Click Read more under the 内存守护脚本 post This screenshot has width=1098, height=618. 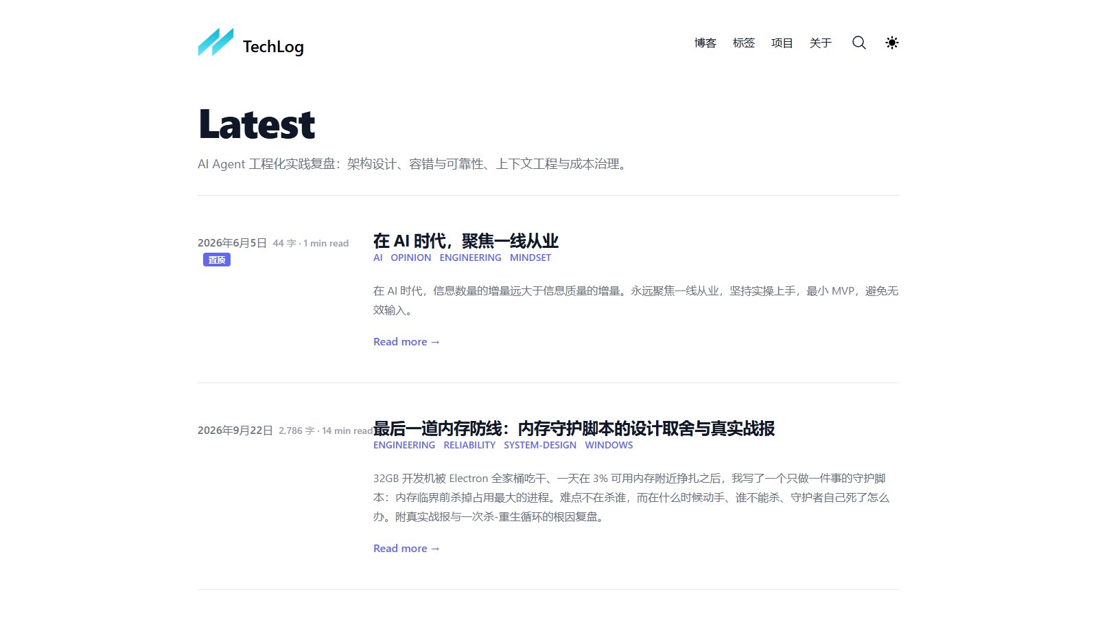[x=407, y=549]
